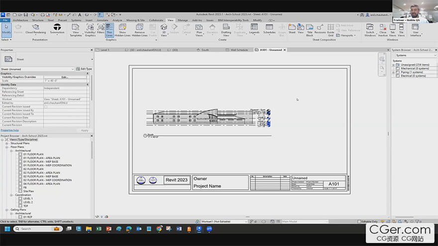Switch to the South view tab
The image size is (438, 246).
click(x=203, y=50)
